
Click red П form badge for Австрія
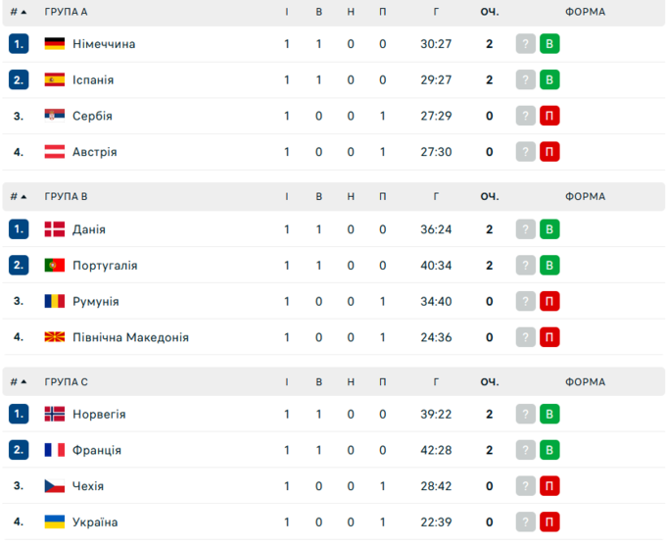coord(549,152)
